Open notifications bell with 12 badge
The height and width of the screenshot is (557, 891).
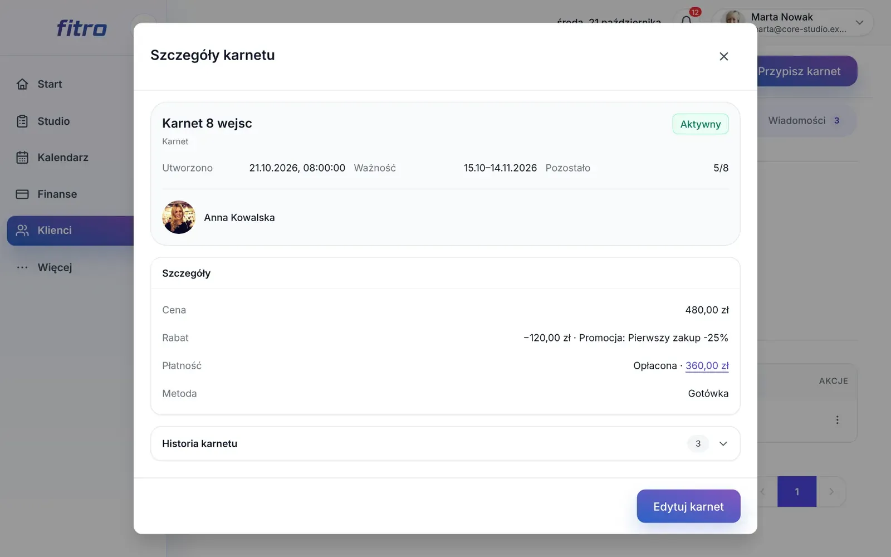tap(687, 21)
